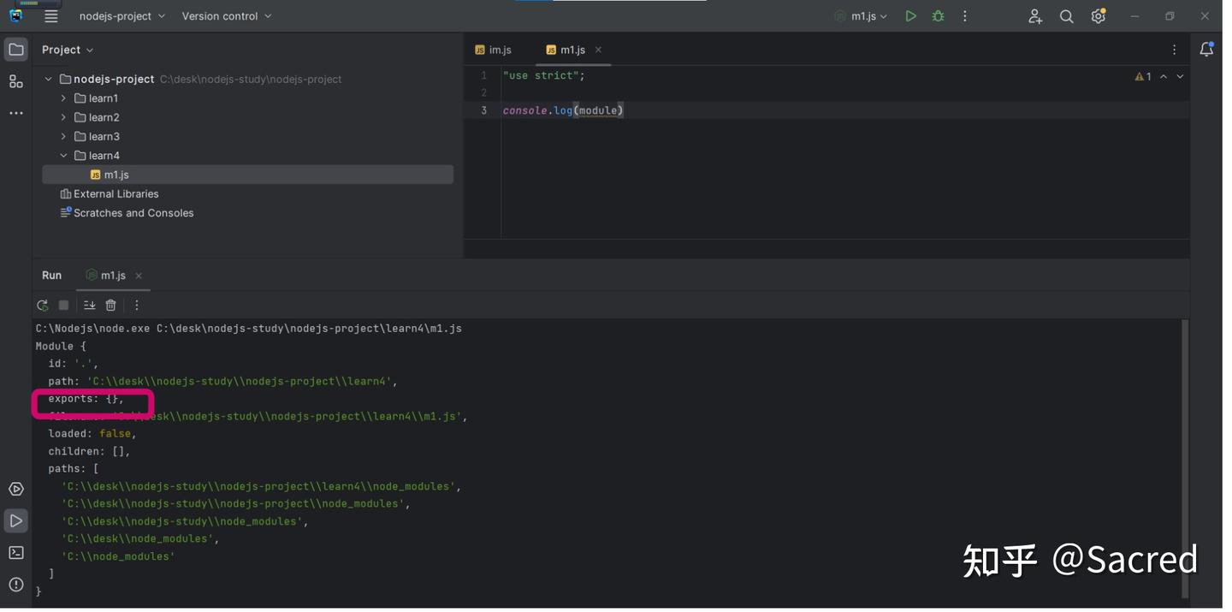The width and height of the screenshot is (1232, 612).
Task: Open the Notifications bell
Action: [1206, 50]
